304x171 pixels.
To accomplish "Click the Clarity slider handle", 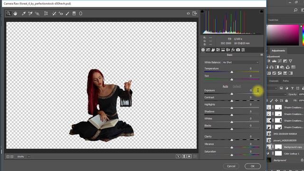I will pos(232,140).
